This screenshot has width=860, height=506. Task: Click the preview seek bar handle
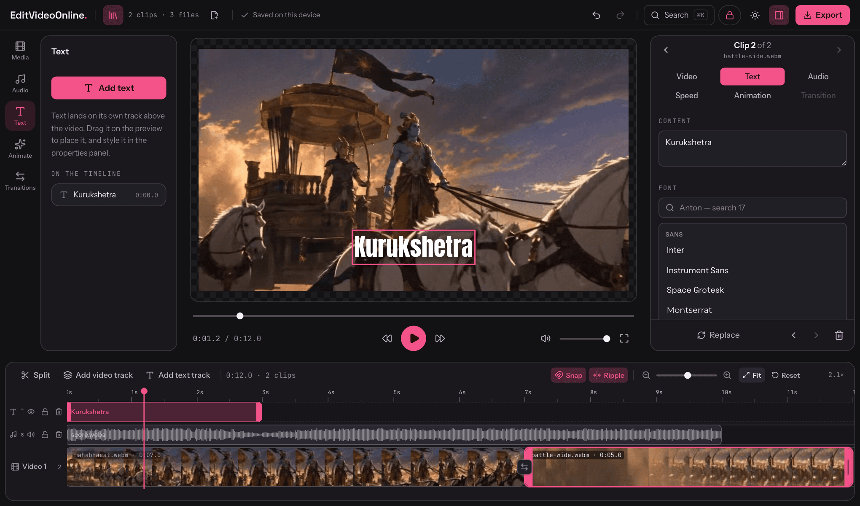click(x=240, y=315)
